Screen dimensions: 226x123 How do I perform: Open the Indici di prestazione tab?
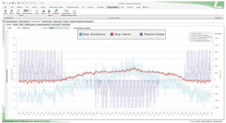point(12,22)
